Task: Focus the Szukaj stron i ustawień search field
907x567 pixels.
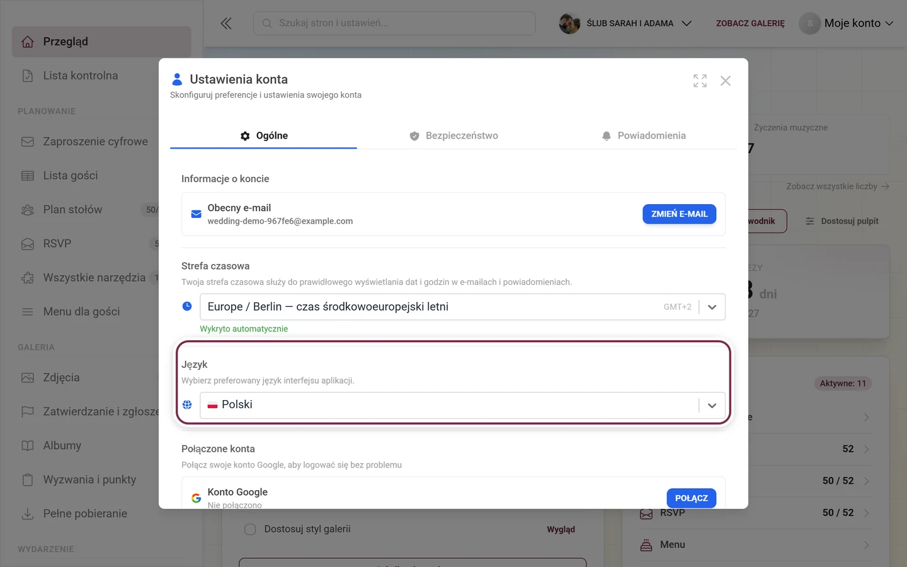Action: pos(394,23)
